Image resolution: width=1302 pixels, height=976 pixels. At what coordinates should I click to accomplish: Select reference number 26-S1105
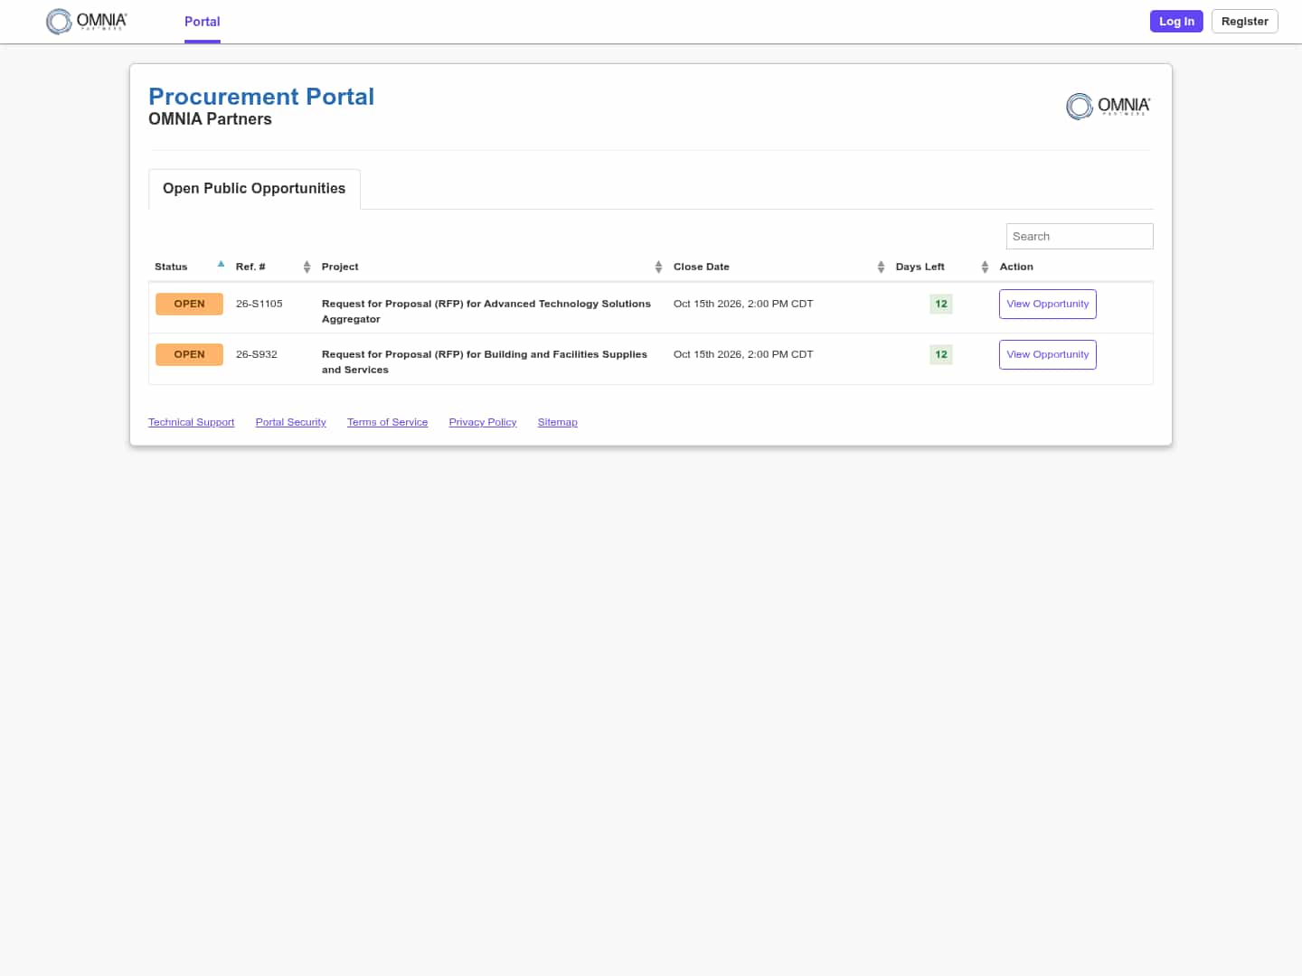click(259, 304)
